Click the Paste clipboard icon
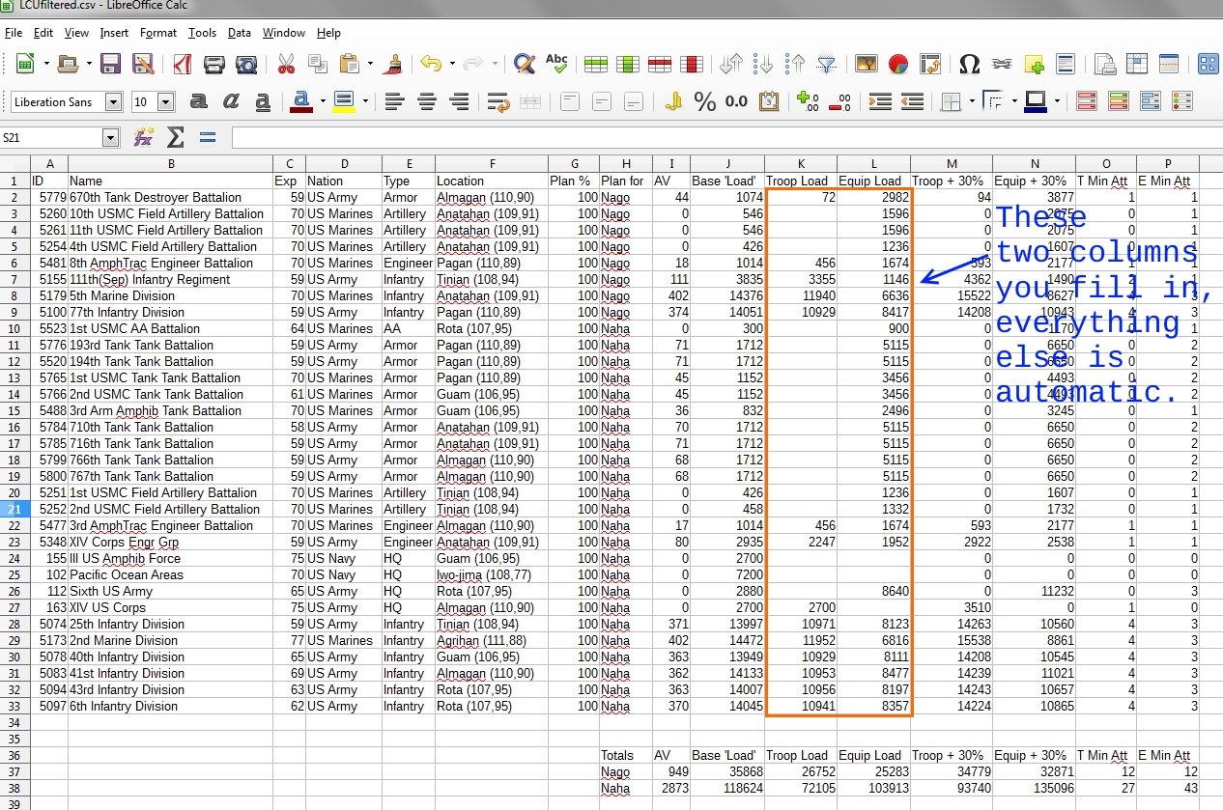This screenshot has height=810, width=1223. 350,65
